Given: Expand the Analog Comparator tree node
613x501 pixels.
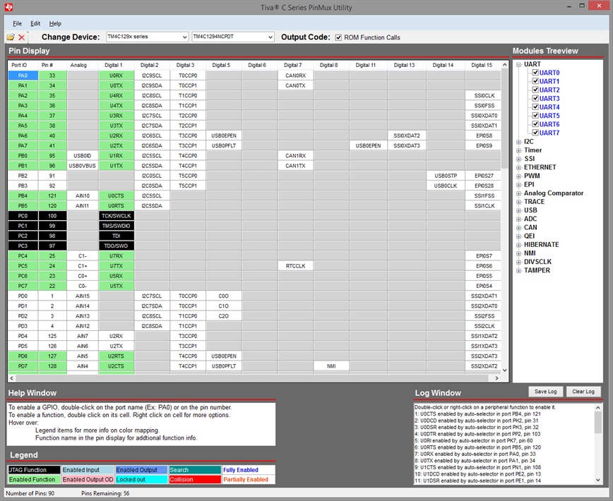Looking at the screenshot, I should pos(519,193).
